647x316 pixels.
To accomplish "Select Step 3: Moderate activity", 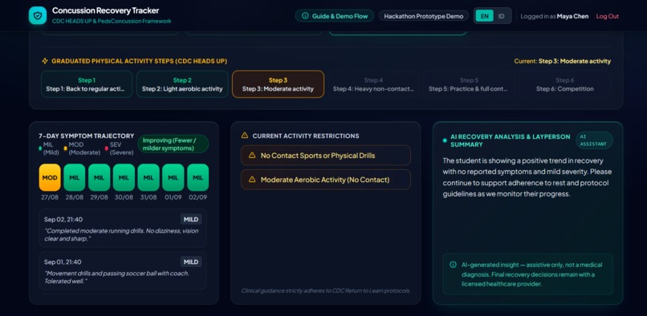I will point(278,84).
